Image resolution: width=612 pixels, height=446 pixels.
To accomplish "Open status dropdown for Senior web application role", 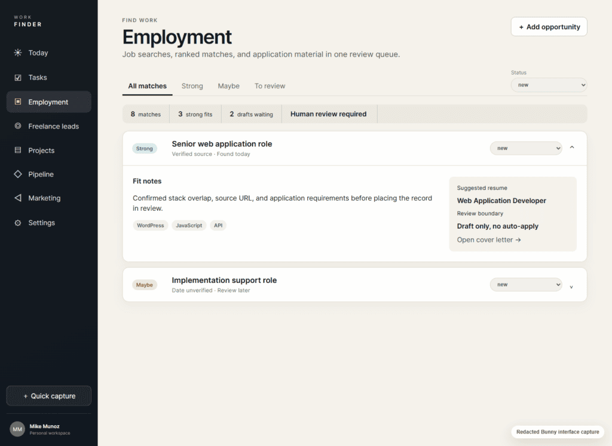I will pos(526,148).
